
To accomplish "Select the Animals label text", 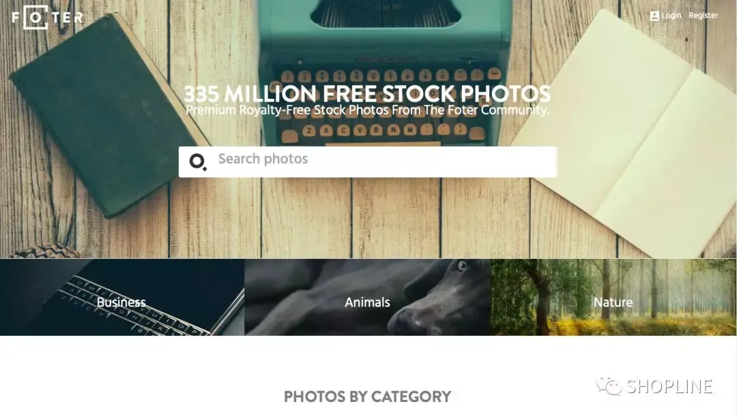I will tap(368, 303).
